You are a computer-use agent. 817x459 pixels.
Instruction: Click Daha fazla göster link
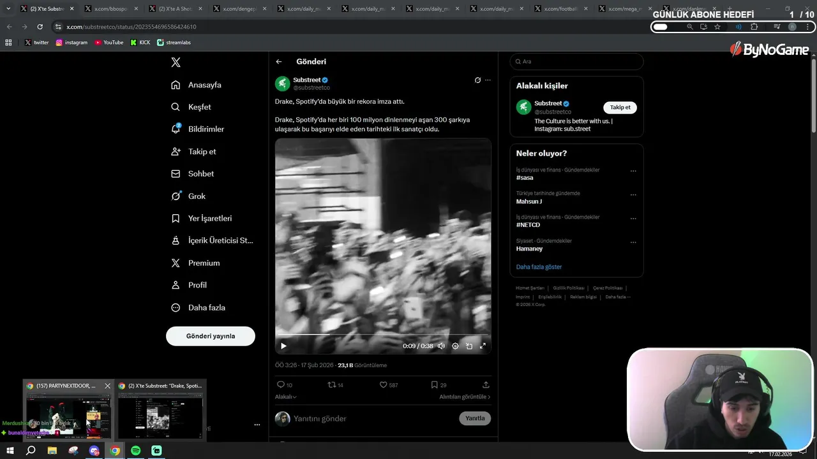click(x=539, y=267)
